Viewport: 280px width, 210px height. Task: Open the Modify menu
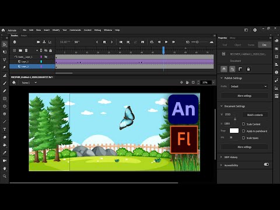pyautogui.click(x=56, y=30)
